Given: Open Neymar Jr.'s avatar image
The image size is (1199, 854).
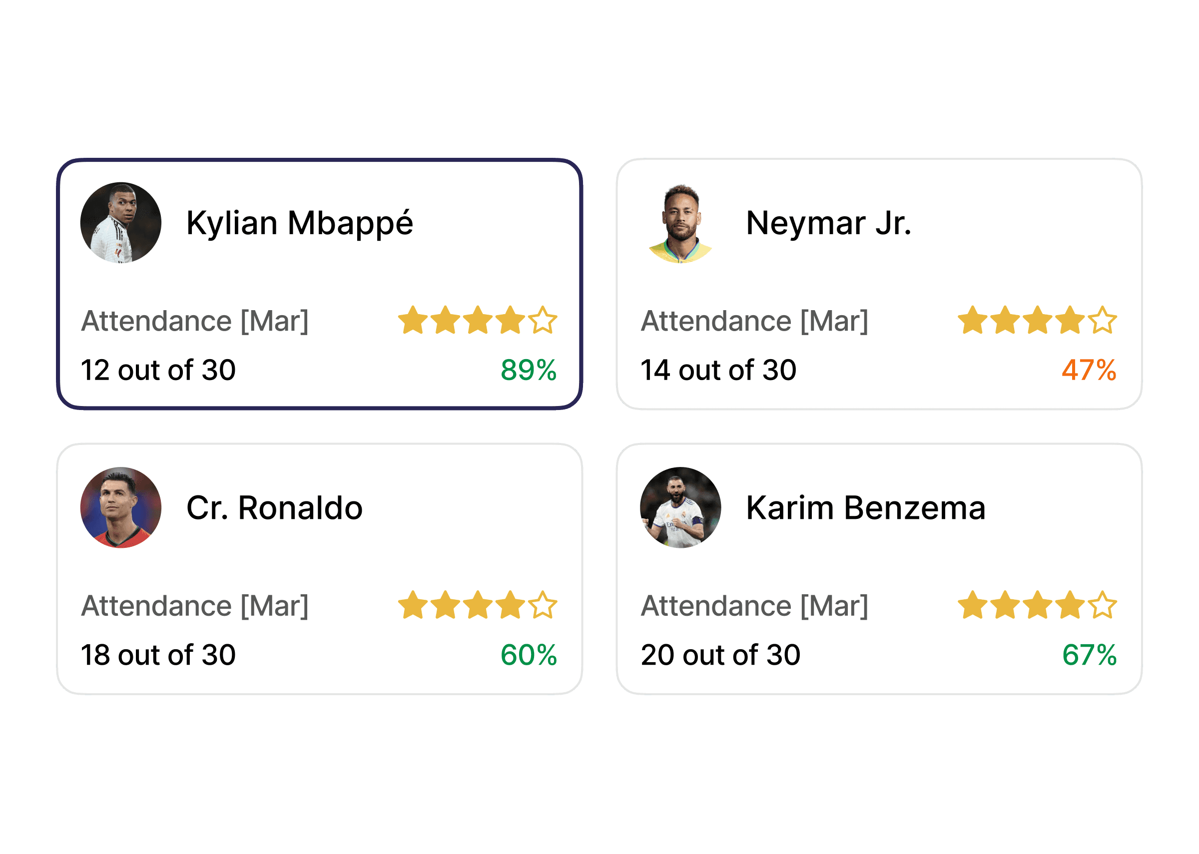Looking at the screenshot, I should [x=680, y=222].
